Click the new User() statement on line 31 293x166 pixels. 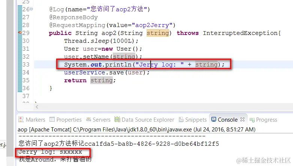[103, 49]
